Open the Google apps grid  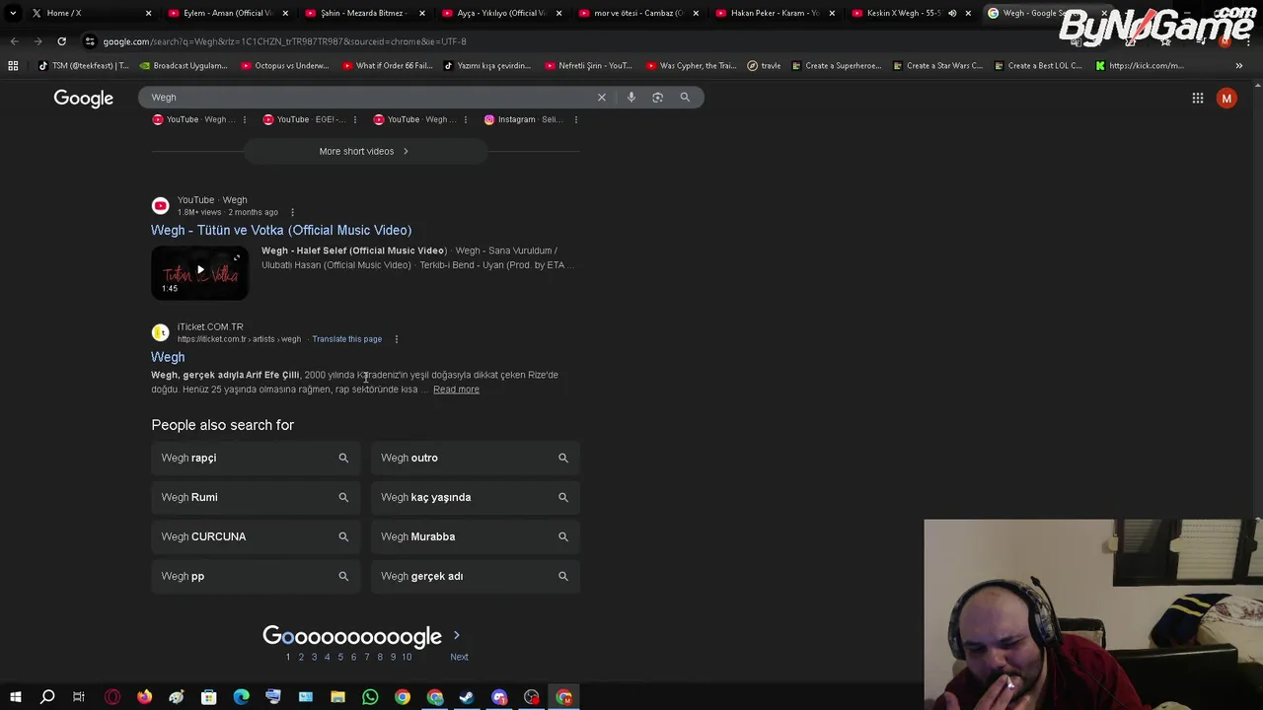[1198, 98]
